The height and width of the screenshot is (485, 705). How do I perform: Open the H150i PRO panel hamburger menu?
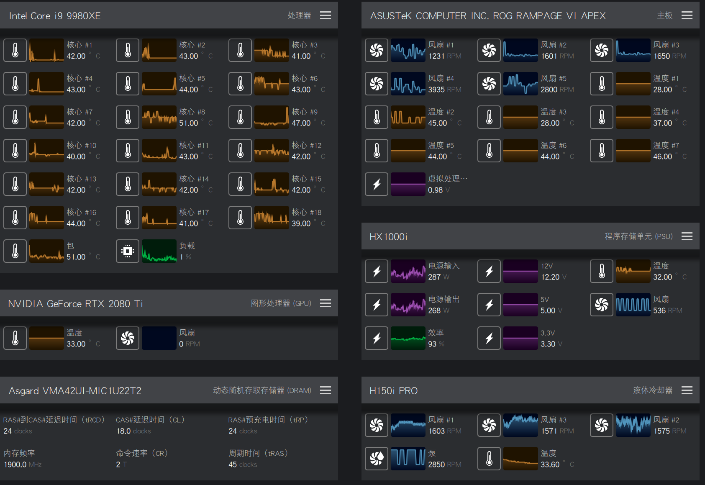(687, 390)
